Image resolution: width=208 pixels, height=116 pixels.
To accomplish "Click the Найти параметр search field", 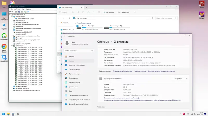I will point(78,50).
